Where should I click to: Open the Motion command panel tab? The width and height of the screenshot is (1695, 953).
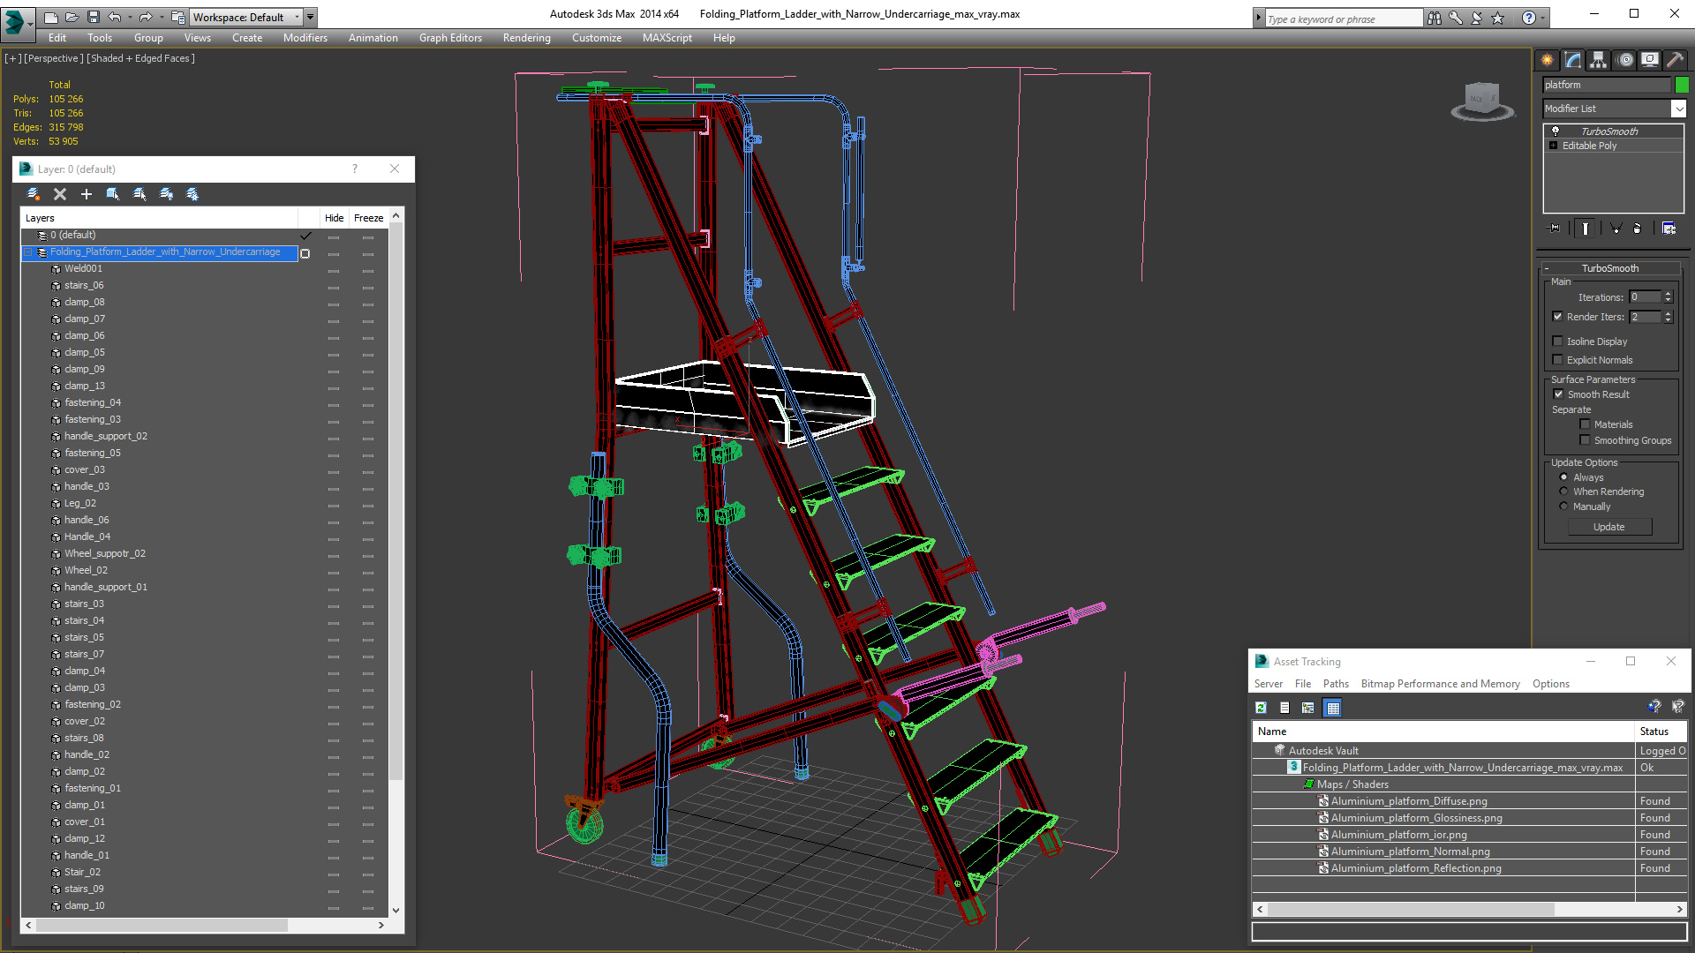pyautogui.click(x=1625, y=60)
